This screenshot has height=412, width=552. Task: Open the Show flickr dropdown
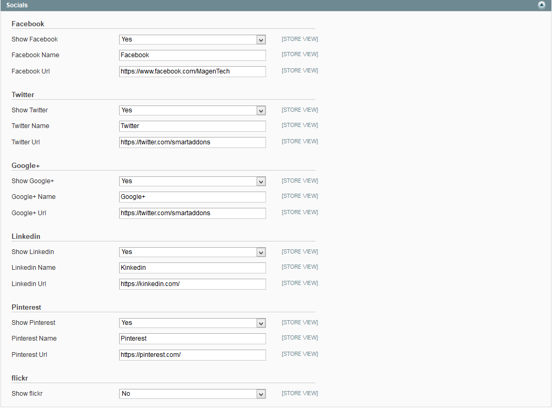click(192, 393)
